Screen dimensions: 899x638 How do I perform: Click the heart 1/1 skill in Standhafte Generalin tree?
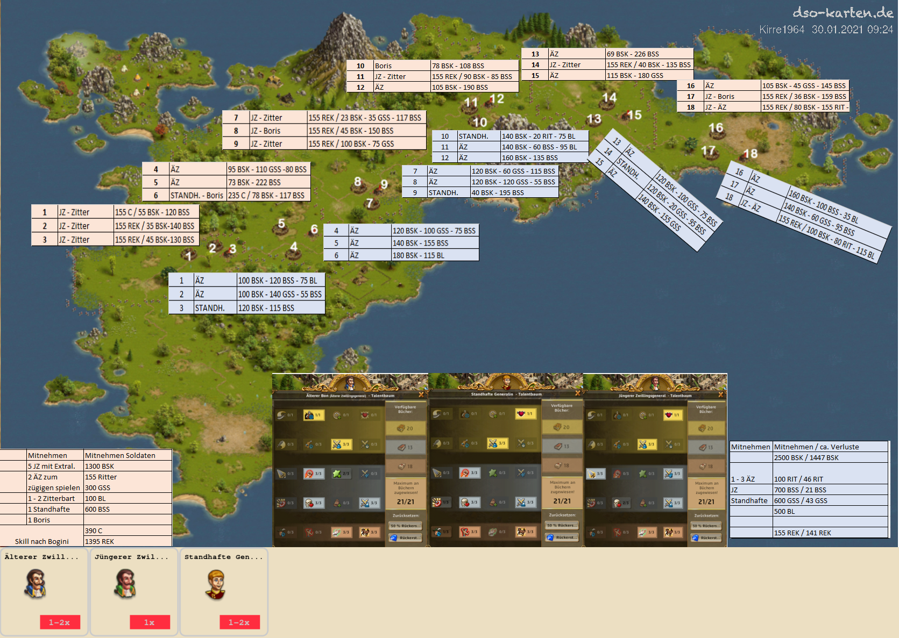click(525, 414)
